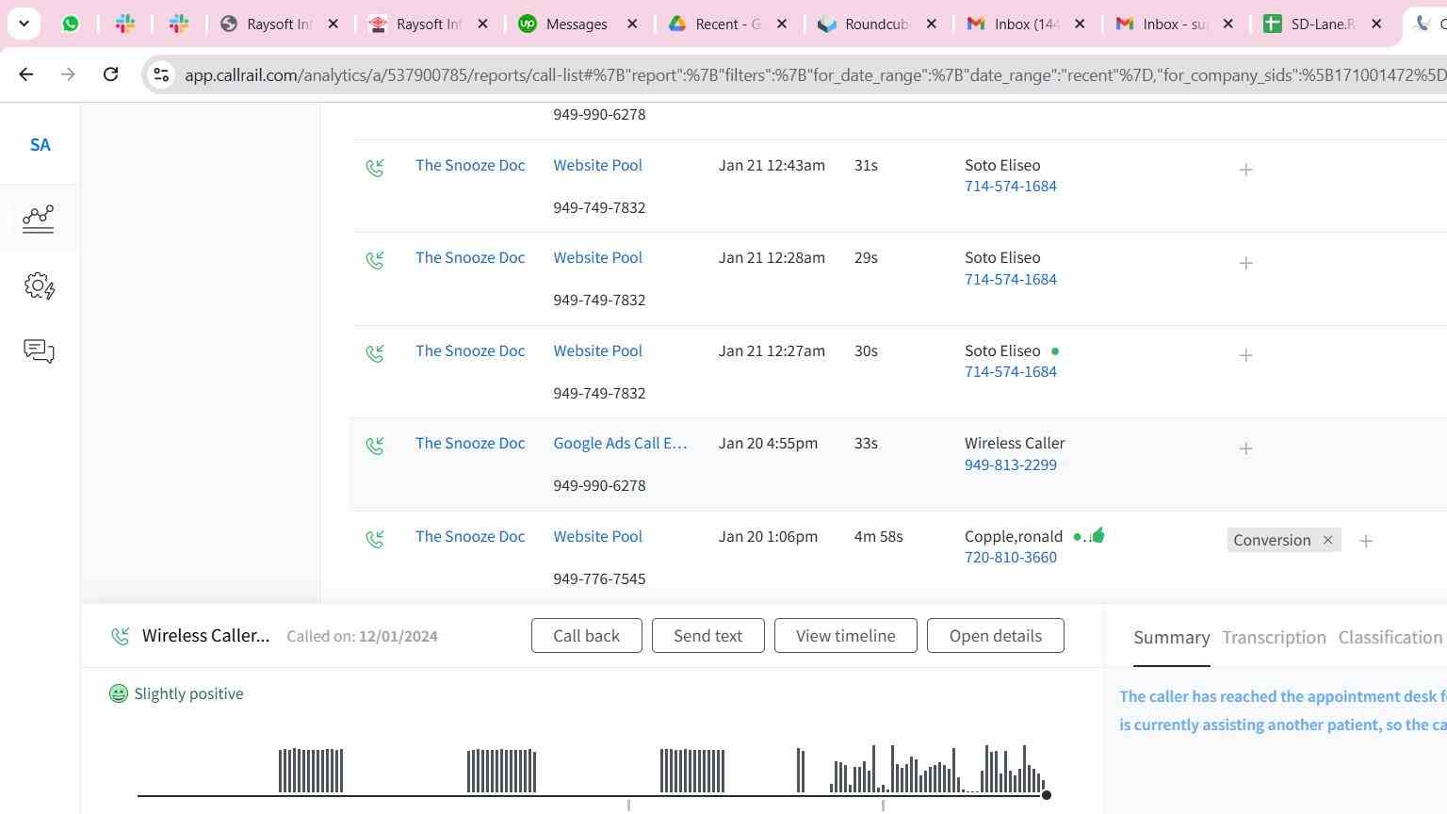The height and width of the screenshot is (814, 1447).
Task: Select the 4m 58s duration cell
Action: [x=878, y=536]
